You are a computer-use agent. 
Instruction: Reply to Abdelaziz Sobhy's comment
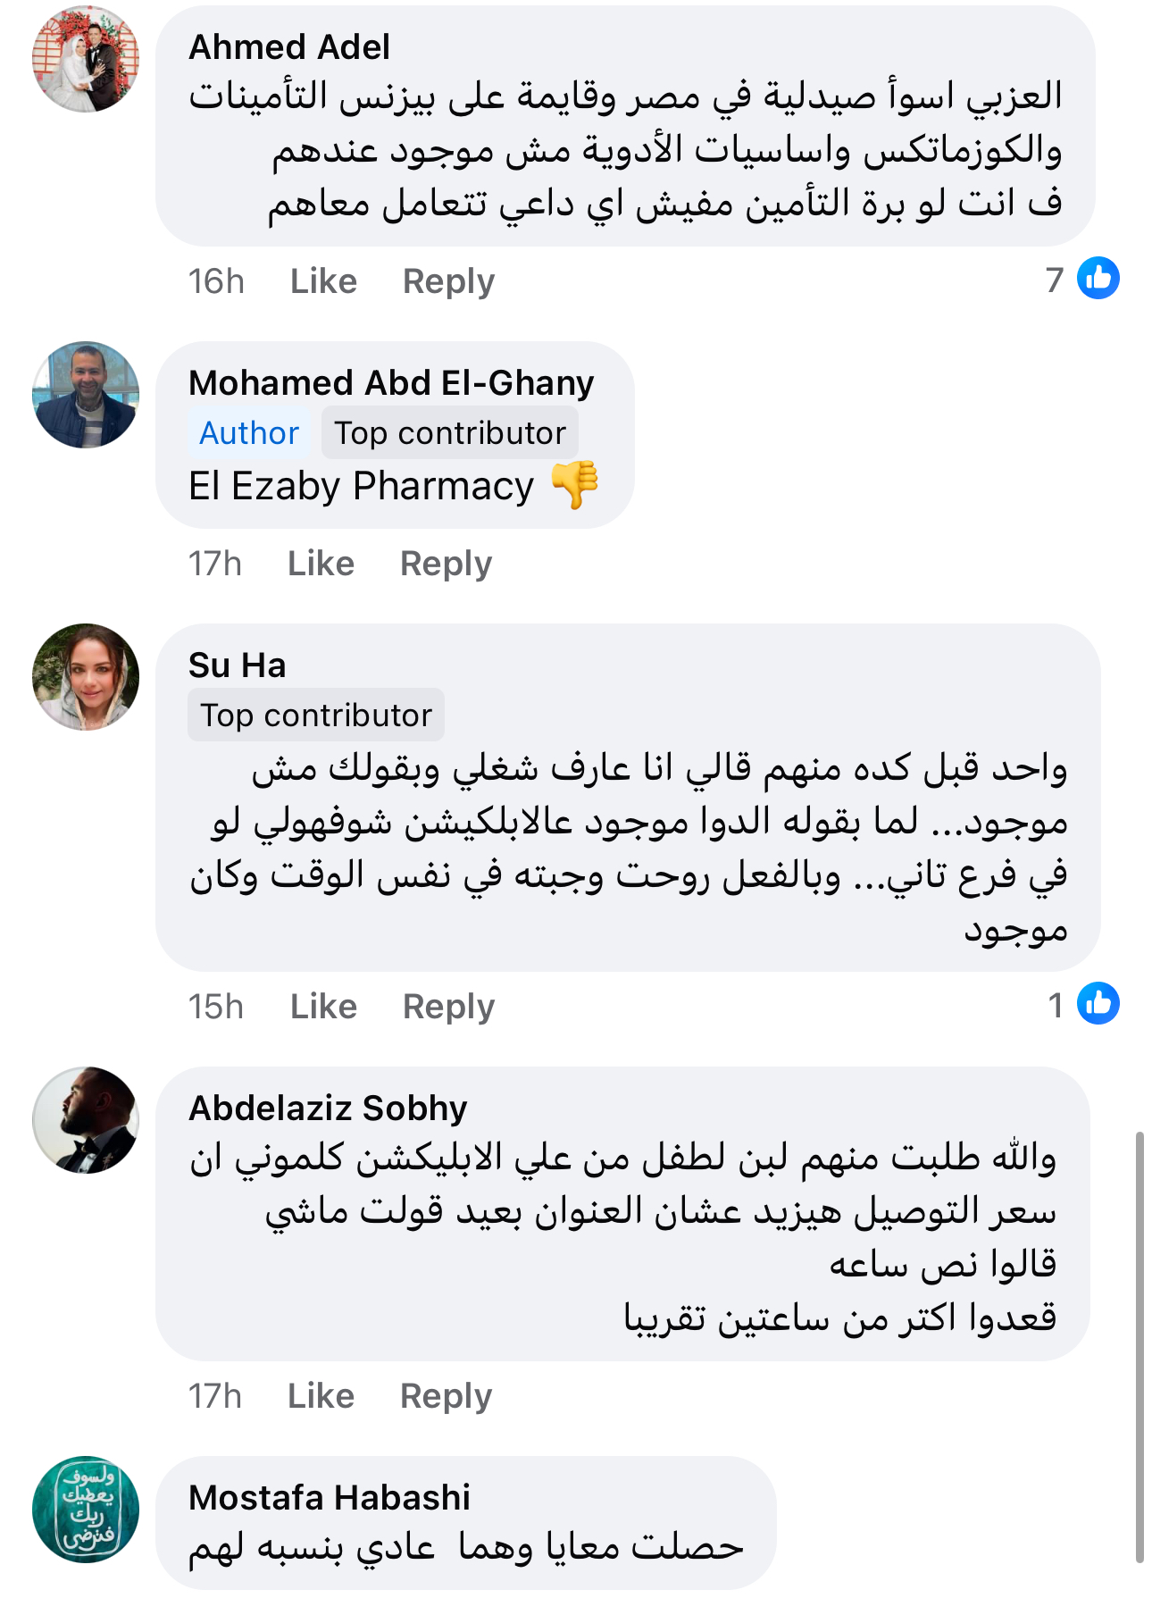coord(446,1396)
